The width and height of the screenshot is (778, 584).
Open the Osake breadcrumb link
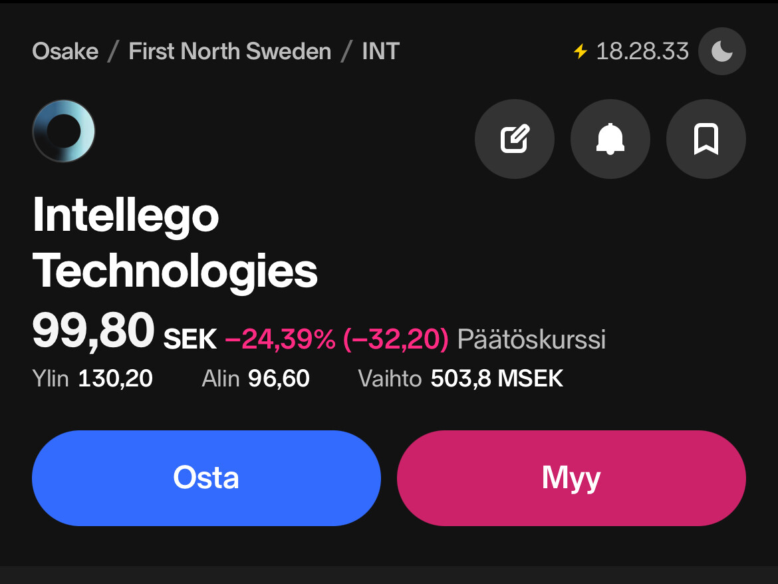pos(65,51)
